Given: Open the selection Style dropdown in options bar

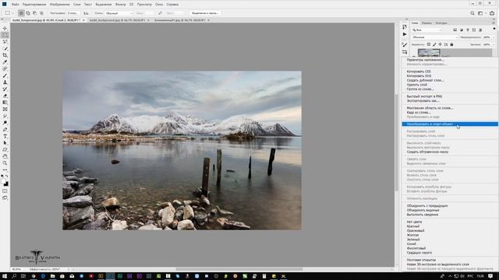Looking at the screenshot, I should 119,13.
